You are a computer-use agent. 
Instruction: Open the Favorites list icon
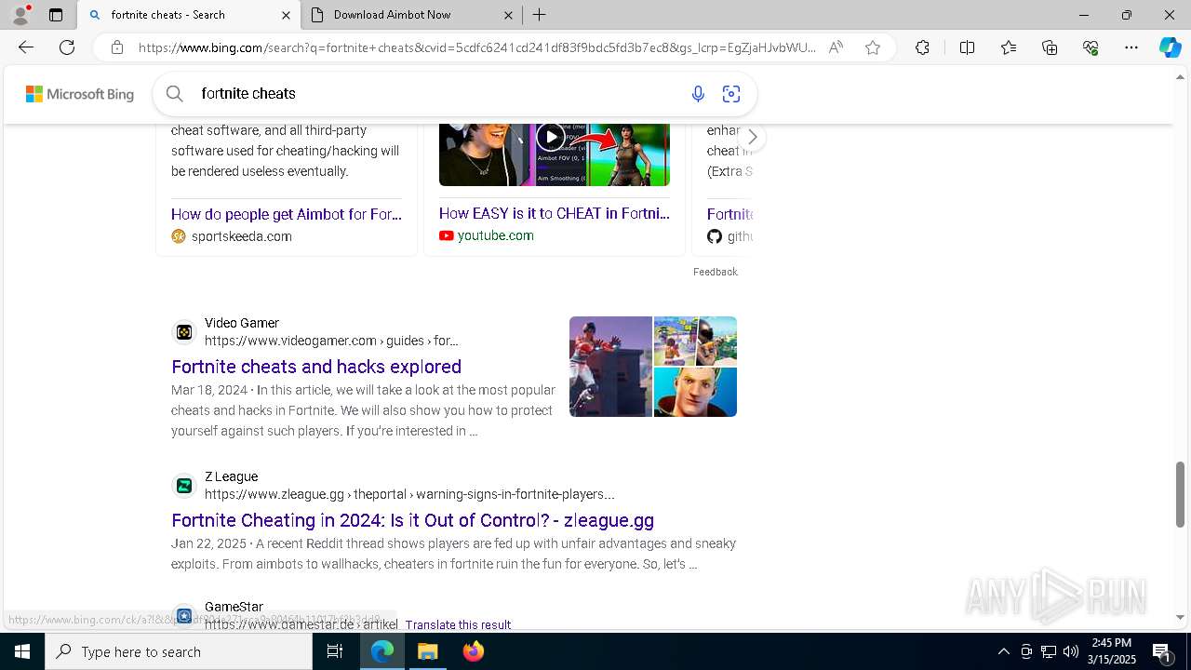(1009, 47)
